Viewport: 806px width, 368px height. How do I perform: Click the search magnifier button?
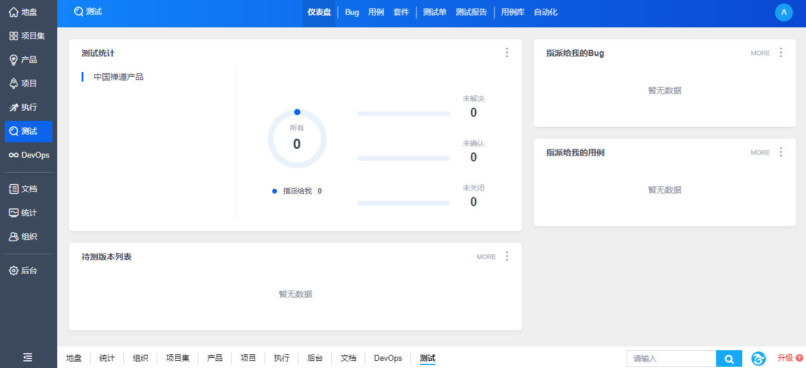pyautogui.click(x=729, y=358)
